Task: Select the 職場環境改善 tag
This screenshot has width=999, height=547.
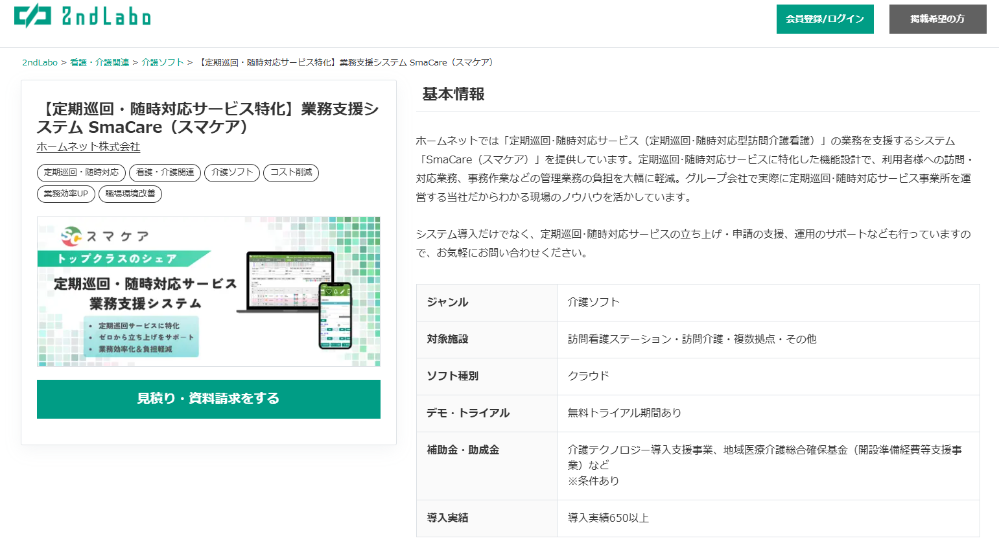Action: [130, 194]
